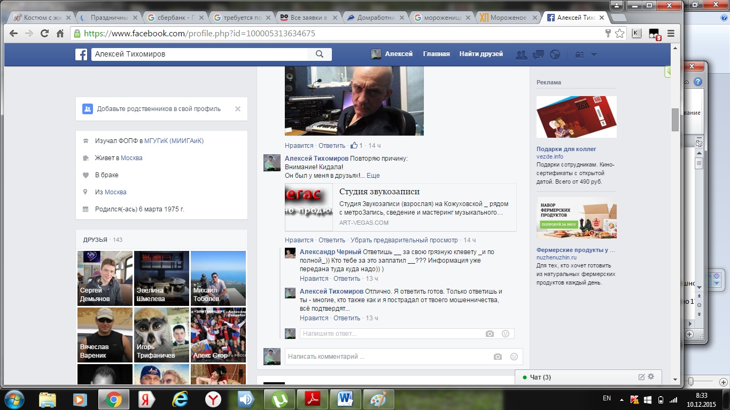Open the 'Подарки для коллег' ad link
The height and width of the screenshot is (410, 730).
point(566,149)
